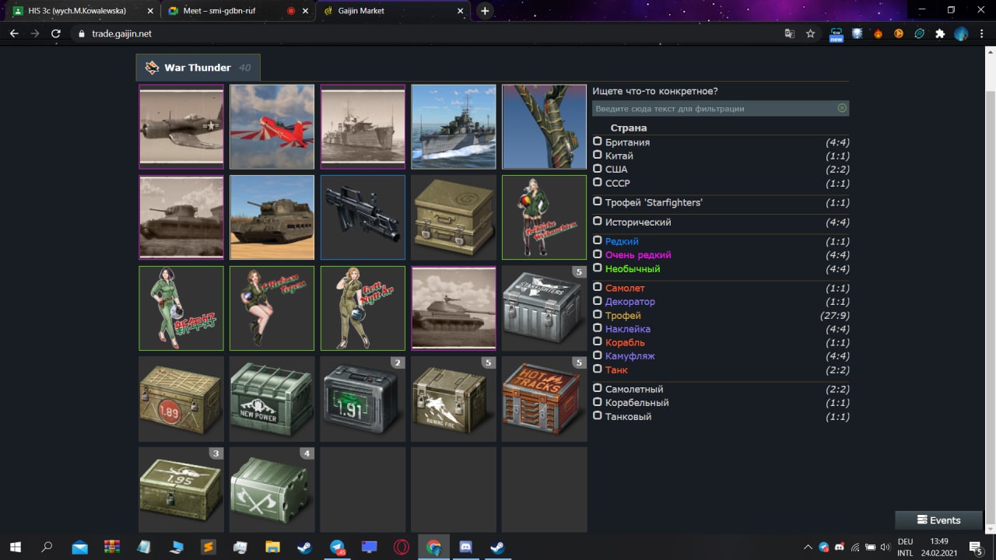Enable the Британия country filter

(x=598, y=142)
